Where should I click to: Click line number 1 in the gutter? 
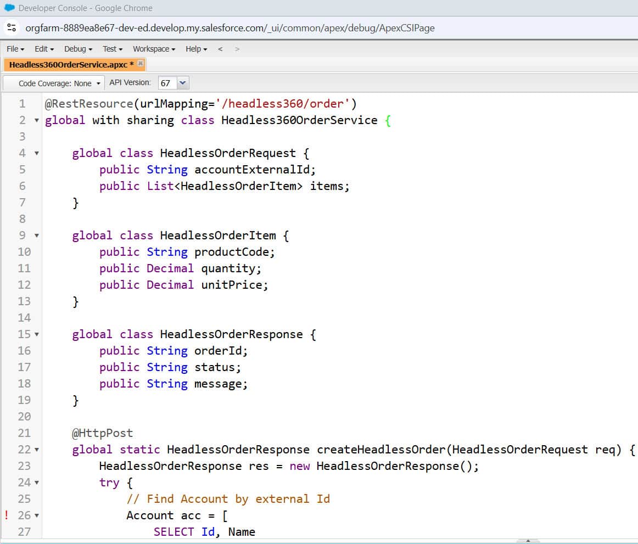coord(23,104)
